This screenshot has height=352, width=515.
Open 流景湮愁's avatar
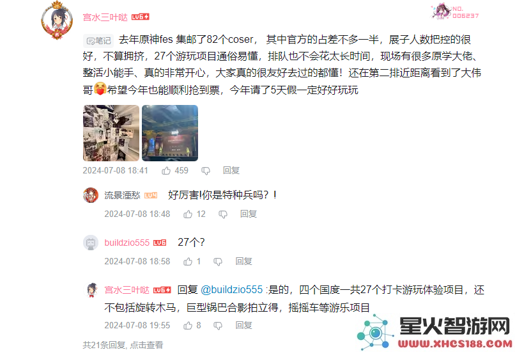click(x=91, y=195)
